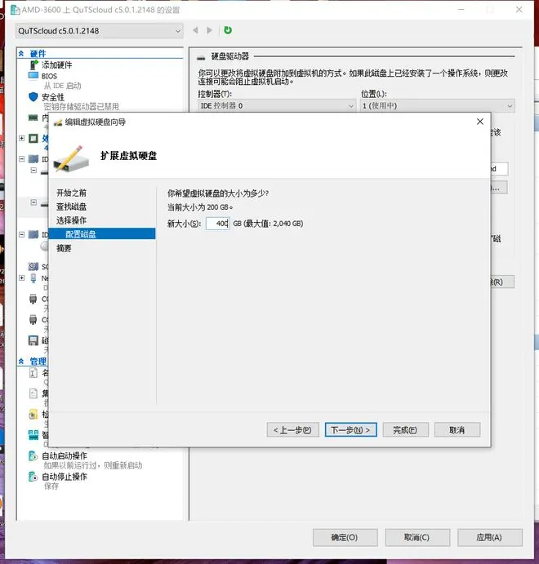This screenshot has height=564, width=539.
Task: Go to 开始之前 wizard step
Action: (x=71, y=193)
